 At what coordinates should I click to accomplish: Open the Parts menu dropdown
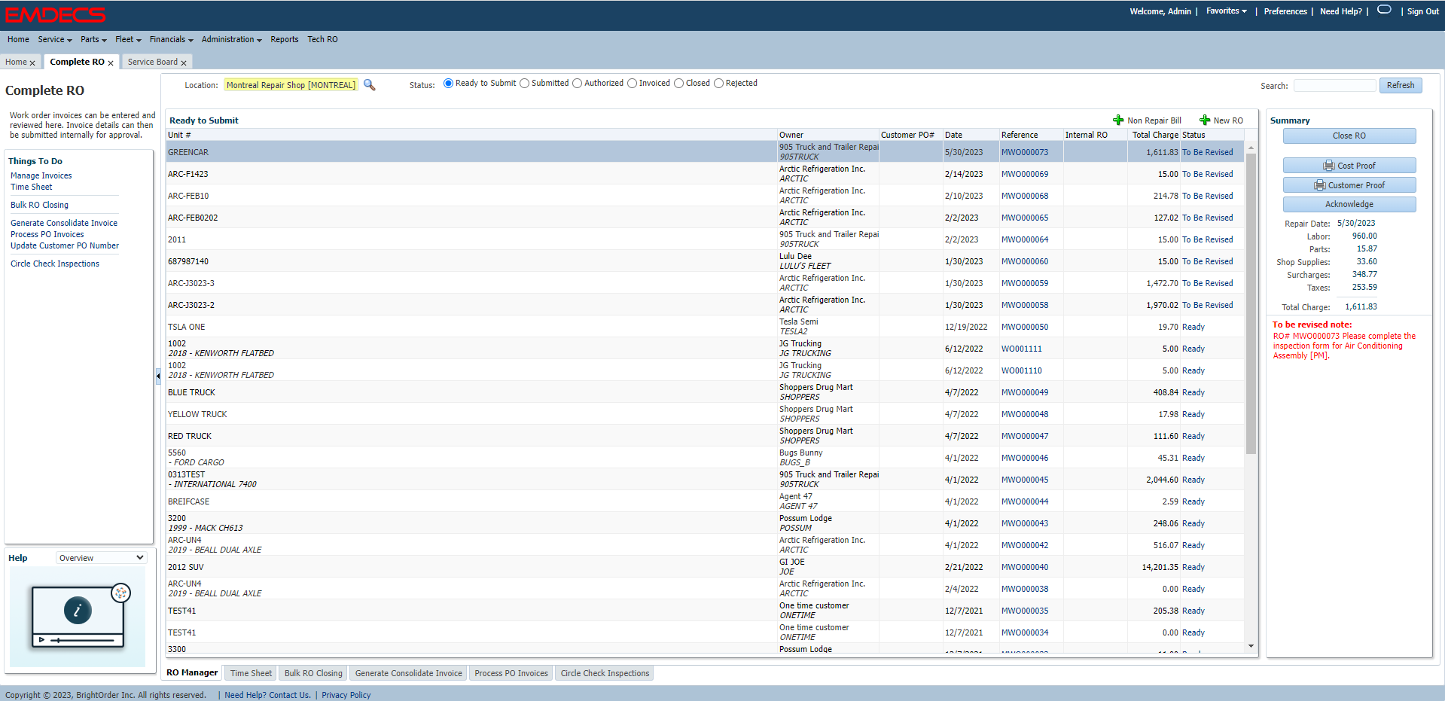(93, 39)
